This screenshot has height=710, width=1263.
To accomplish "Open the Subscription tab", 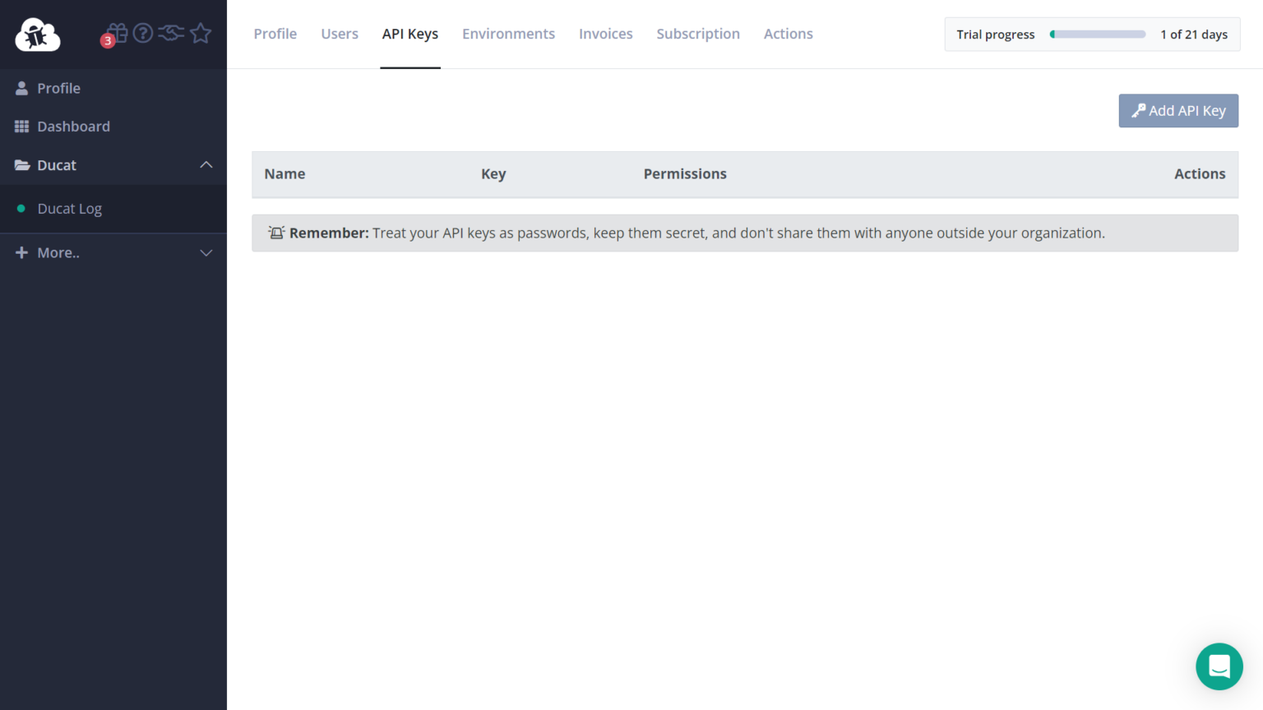I will 698,34.
